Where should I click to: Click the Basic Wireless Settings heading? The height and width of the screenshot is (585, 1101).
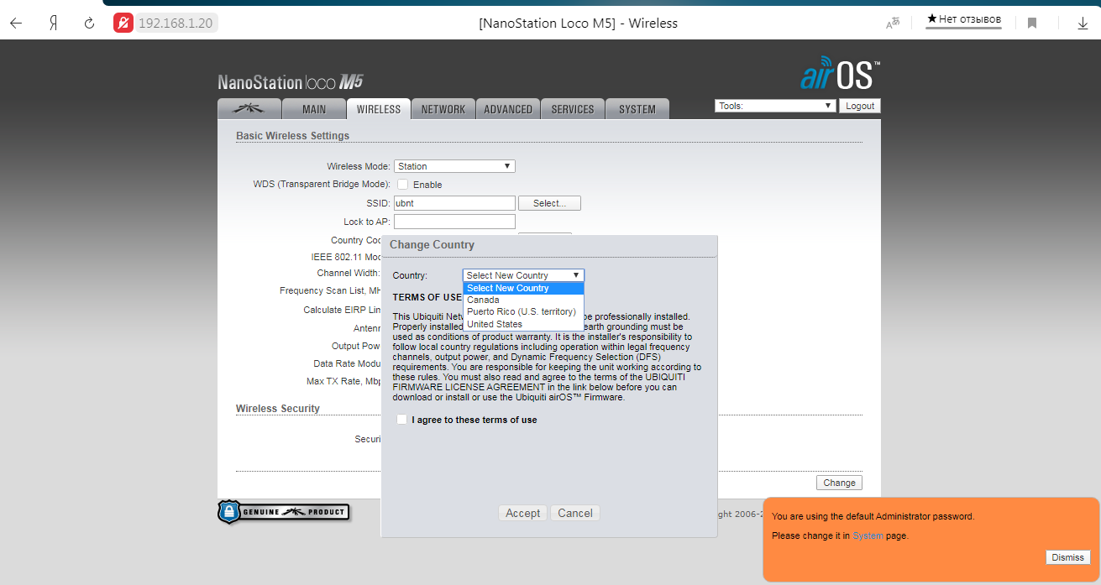[x=292, y=135]
